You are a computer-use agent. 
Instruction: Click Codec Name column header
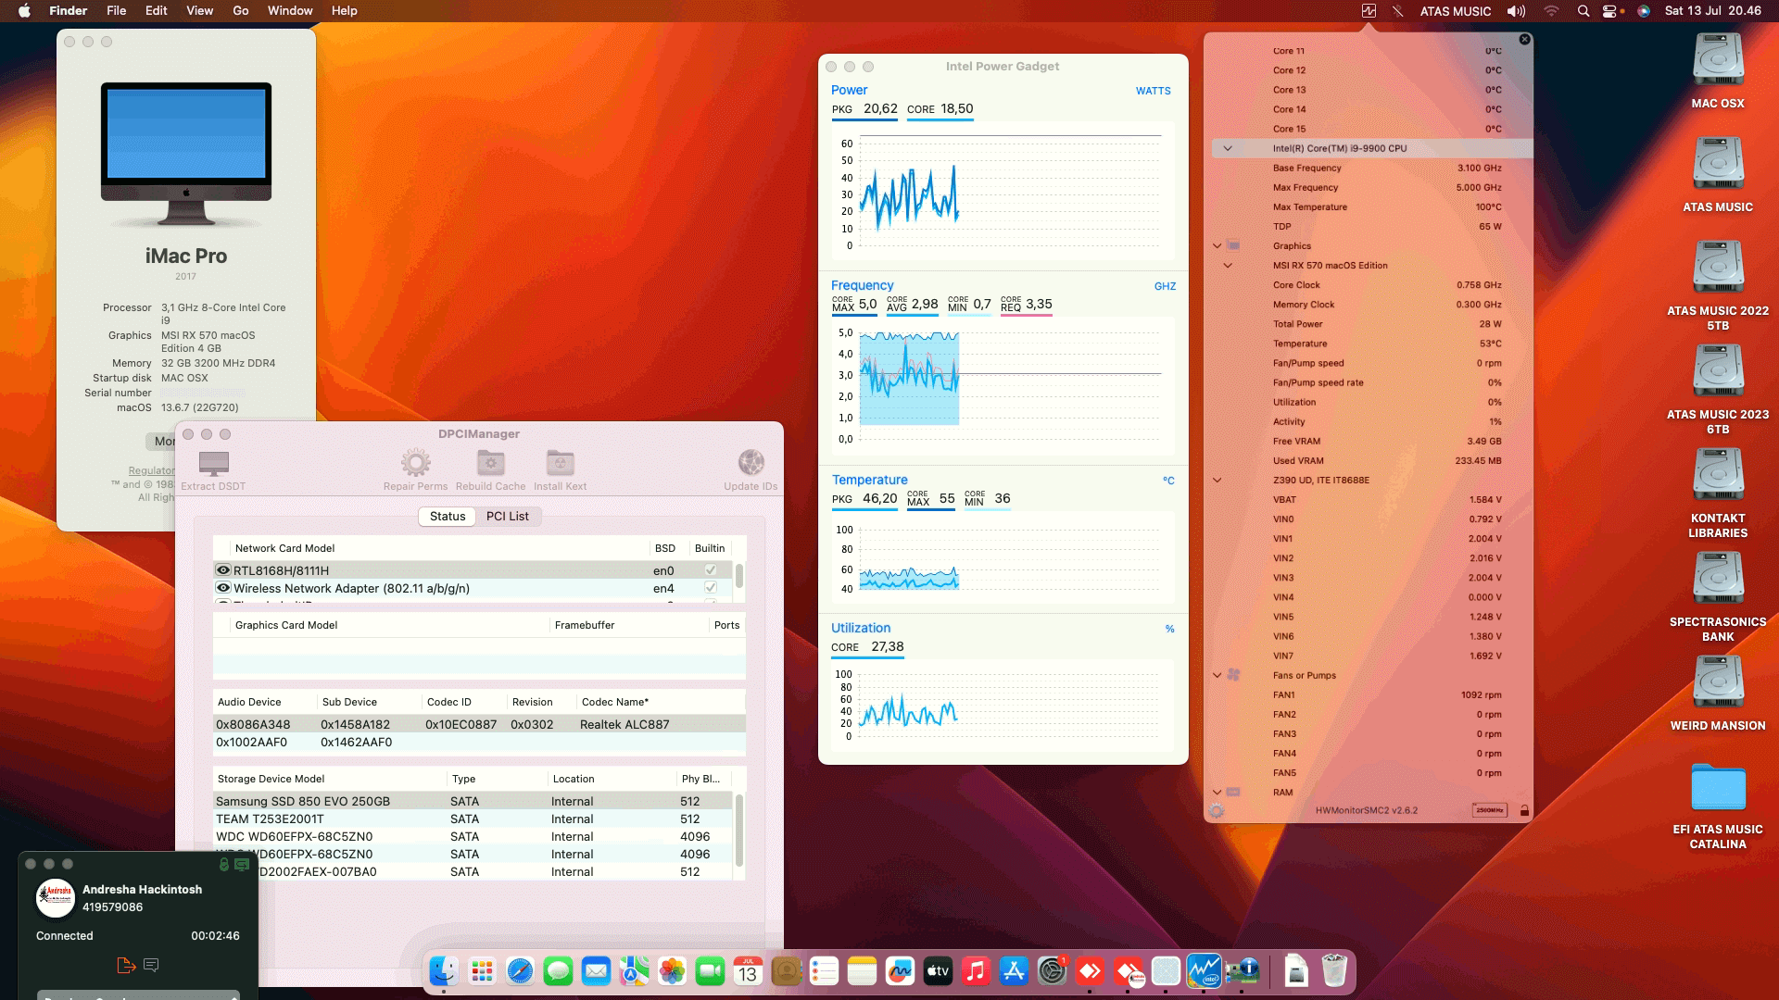(615, 702)
